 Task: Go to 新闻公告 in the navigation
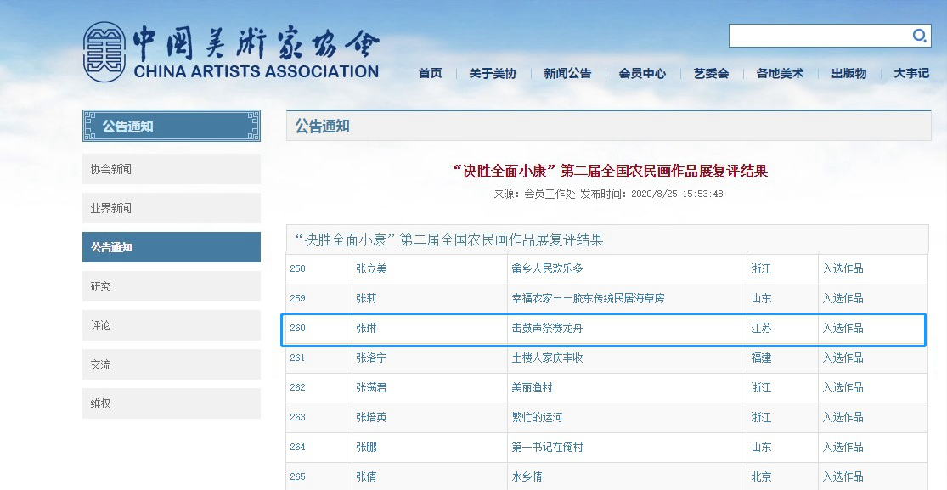[x=567, y=74]
